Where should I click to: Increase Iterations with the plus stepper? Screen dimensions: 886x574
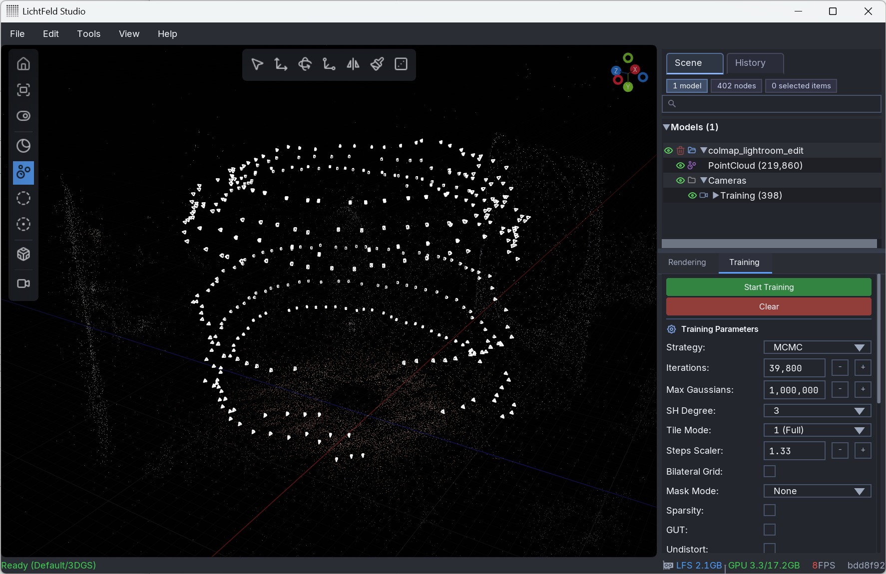[863, 368]
